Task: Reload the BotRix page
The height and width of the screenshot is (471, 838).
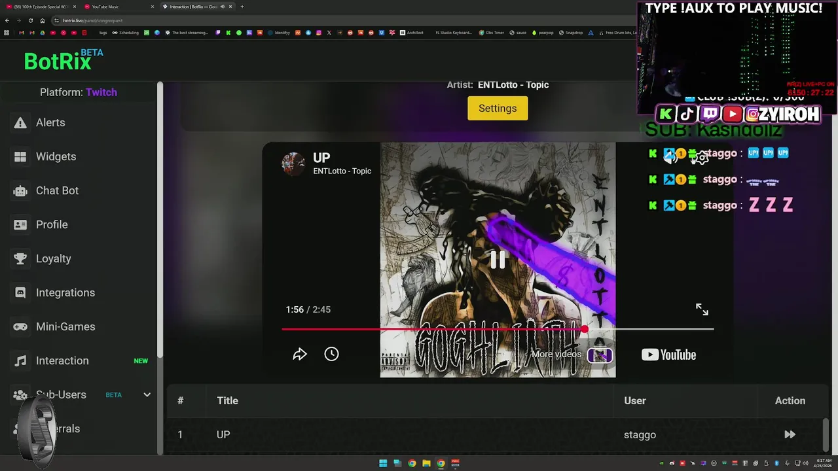Action: tap(30, 20)
